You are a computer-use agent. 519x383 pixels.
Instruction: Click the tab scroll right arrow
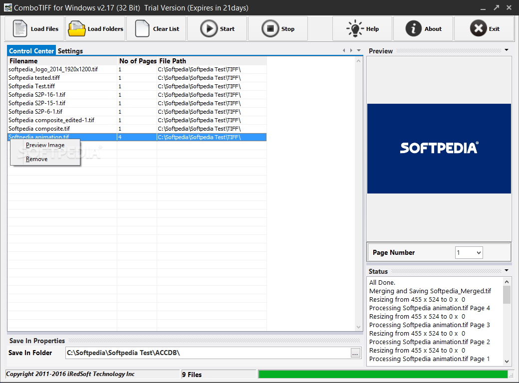click(351, 50)
